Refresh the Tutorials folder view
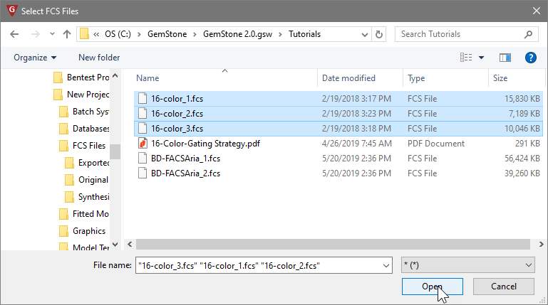Viewport: 548px width, 305px height. pyautogui.click(x=379, y=34)
